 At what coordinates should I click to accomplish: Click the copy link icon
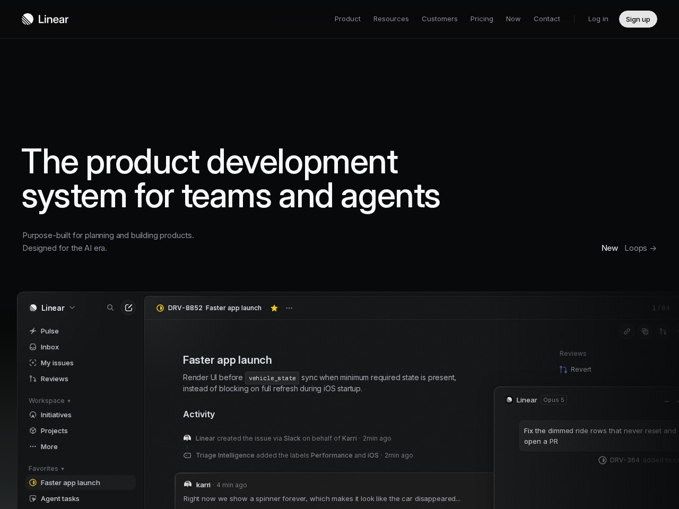click(627, 331)
